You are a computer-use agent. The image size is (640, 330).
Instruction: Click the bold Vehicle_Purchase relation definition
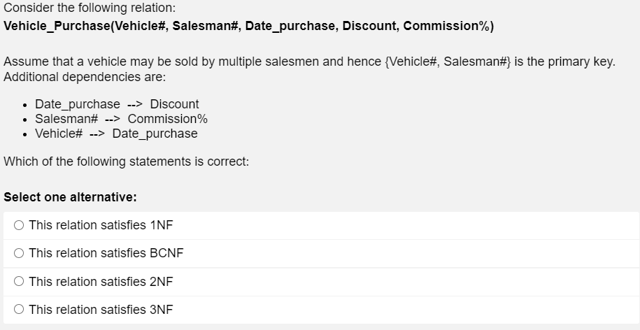click(248, 27)
